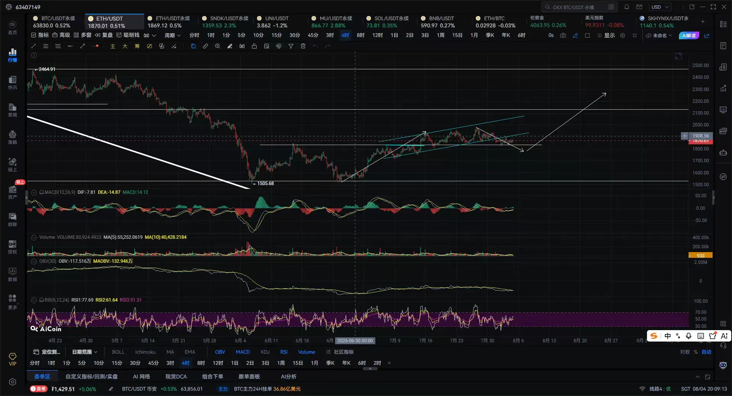Open the 群聊 group chat section in the sidebar
Screen dimensions: 732x396
pos(13,219)
